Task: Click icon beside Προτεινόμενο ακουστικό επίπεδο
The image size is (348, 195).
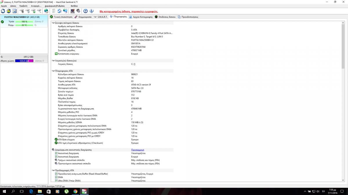Action: 56,164
